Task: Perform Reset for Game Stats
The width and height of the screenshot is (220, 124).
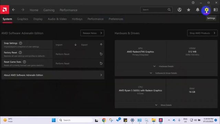Action: click(x=79, y=63)
